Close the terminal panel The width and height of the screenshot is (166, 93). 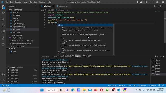pyautogui.click(x=163, y=56)
